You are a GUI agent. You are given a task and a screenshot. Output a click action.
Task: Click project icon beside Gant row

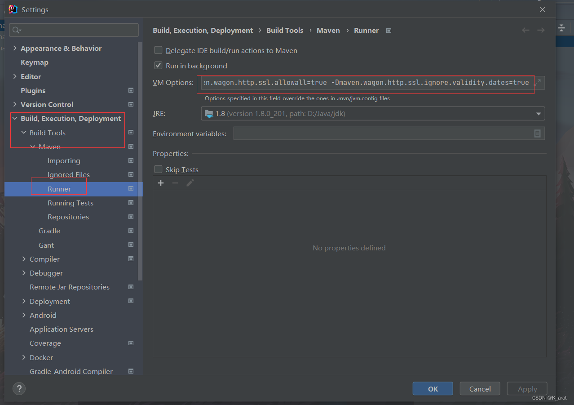click(131, 245)
